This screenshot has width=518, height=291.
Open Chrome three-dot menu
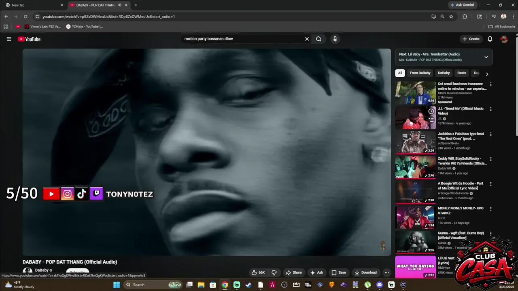point(513,17)
